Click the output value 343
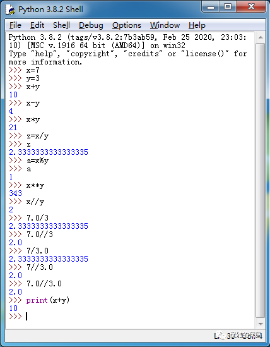270x347 pixels. coord(16,193)
